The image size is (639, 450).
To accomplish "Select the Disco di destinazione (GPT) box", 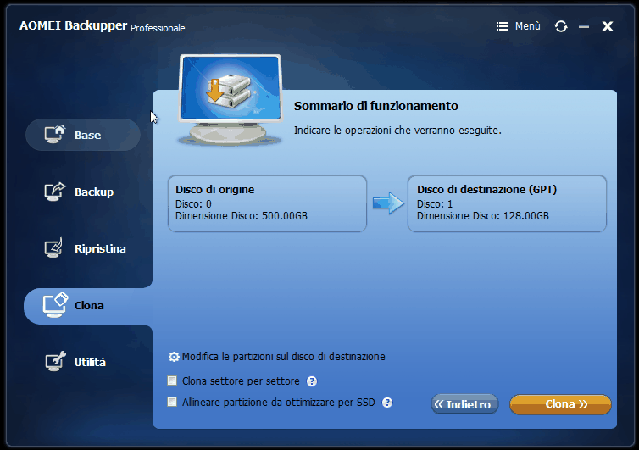I will pyautogui.click(x=507, y=203).
